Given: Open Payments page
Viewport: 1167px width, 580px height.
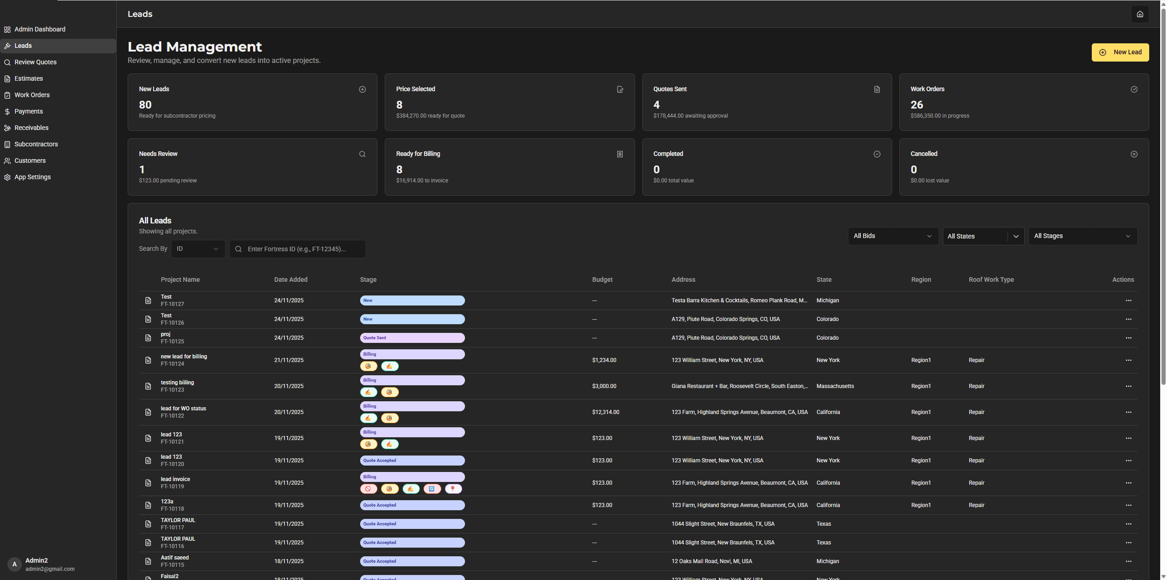Looking at the screenshot, I should tap(29, 111).
